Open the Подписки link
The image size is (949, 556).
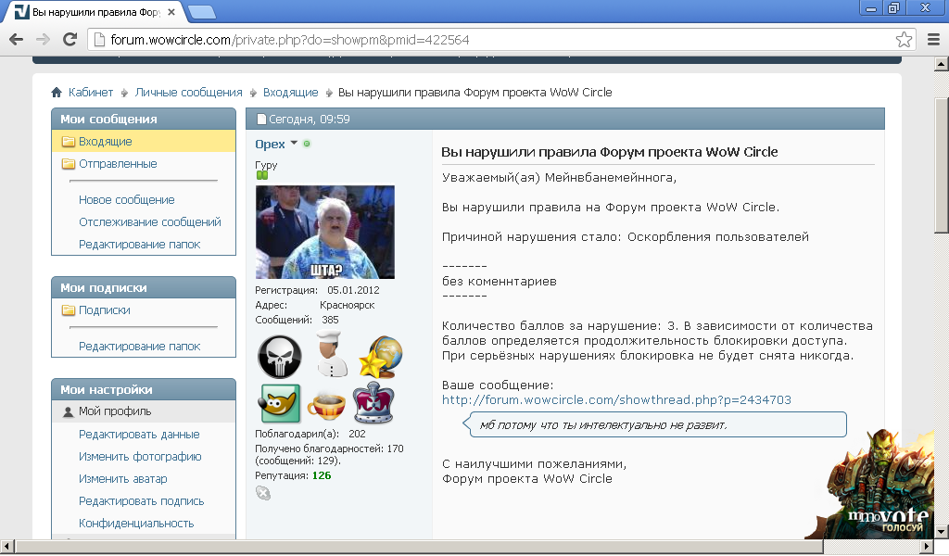point(104,310)
